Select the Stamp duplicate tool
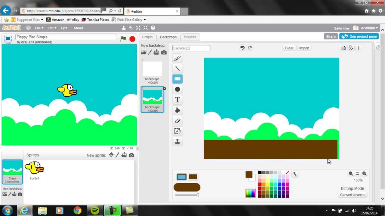The height and width of the screenshot is (216, 385). pos(177,141)
